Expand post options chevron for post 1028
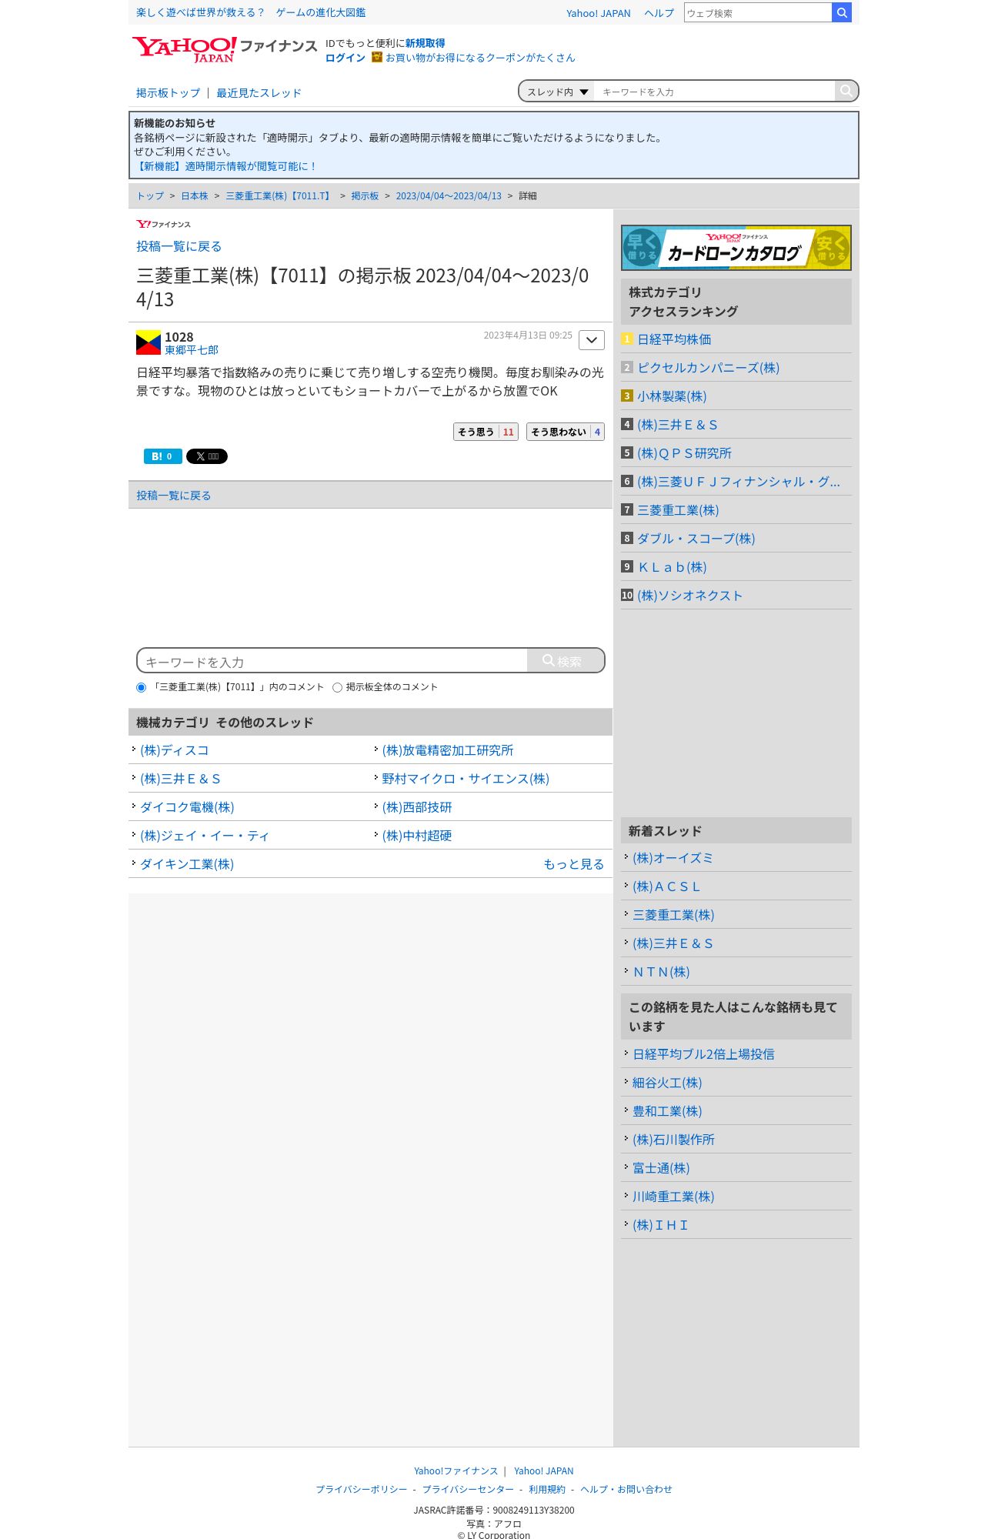Screen dimensions: 988x1539 [591, 340]
